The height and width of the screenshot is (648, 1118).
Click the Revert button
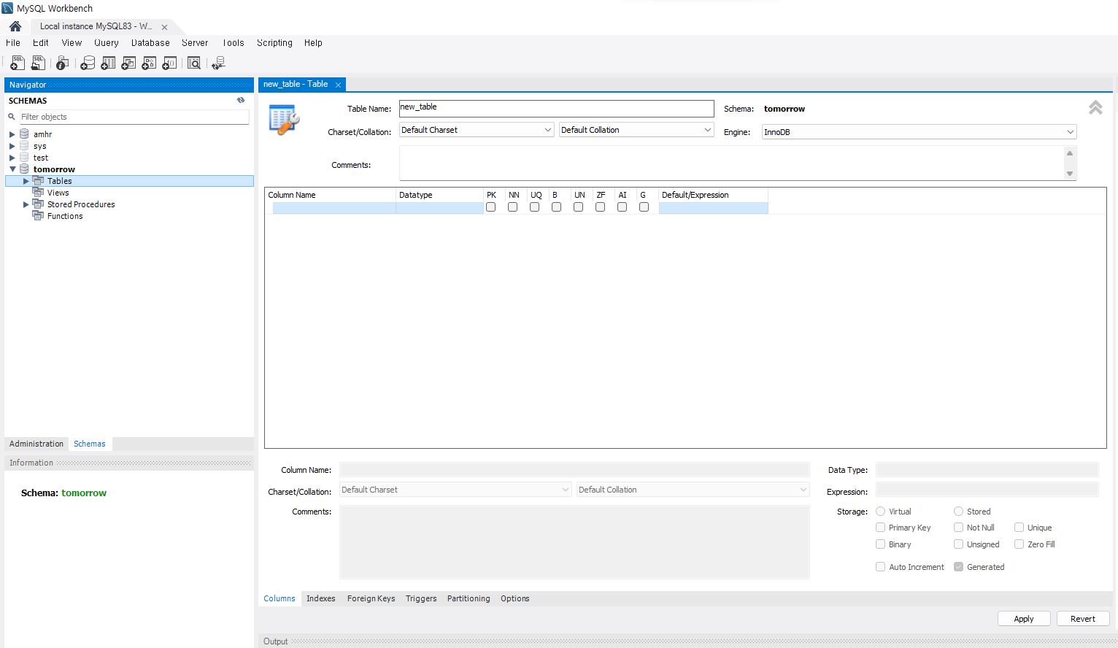pos(1083,619)
